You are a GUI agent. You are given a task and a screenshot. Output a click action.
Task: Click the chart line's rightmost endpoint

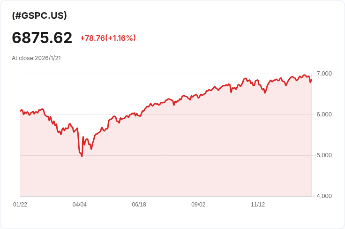(x=311, y=80)
